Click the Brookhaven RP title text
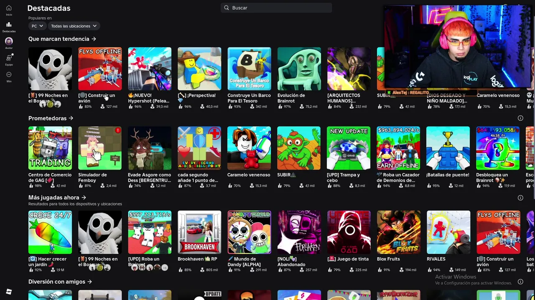The height and width of the screenshot is (300, 535). click(197, 259)
